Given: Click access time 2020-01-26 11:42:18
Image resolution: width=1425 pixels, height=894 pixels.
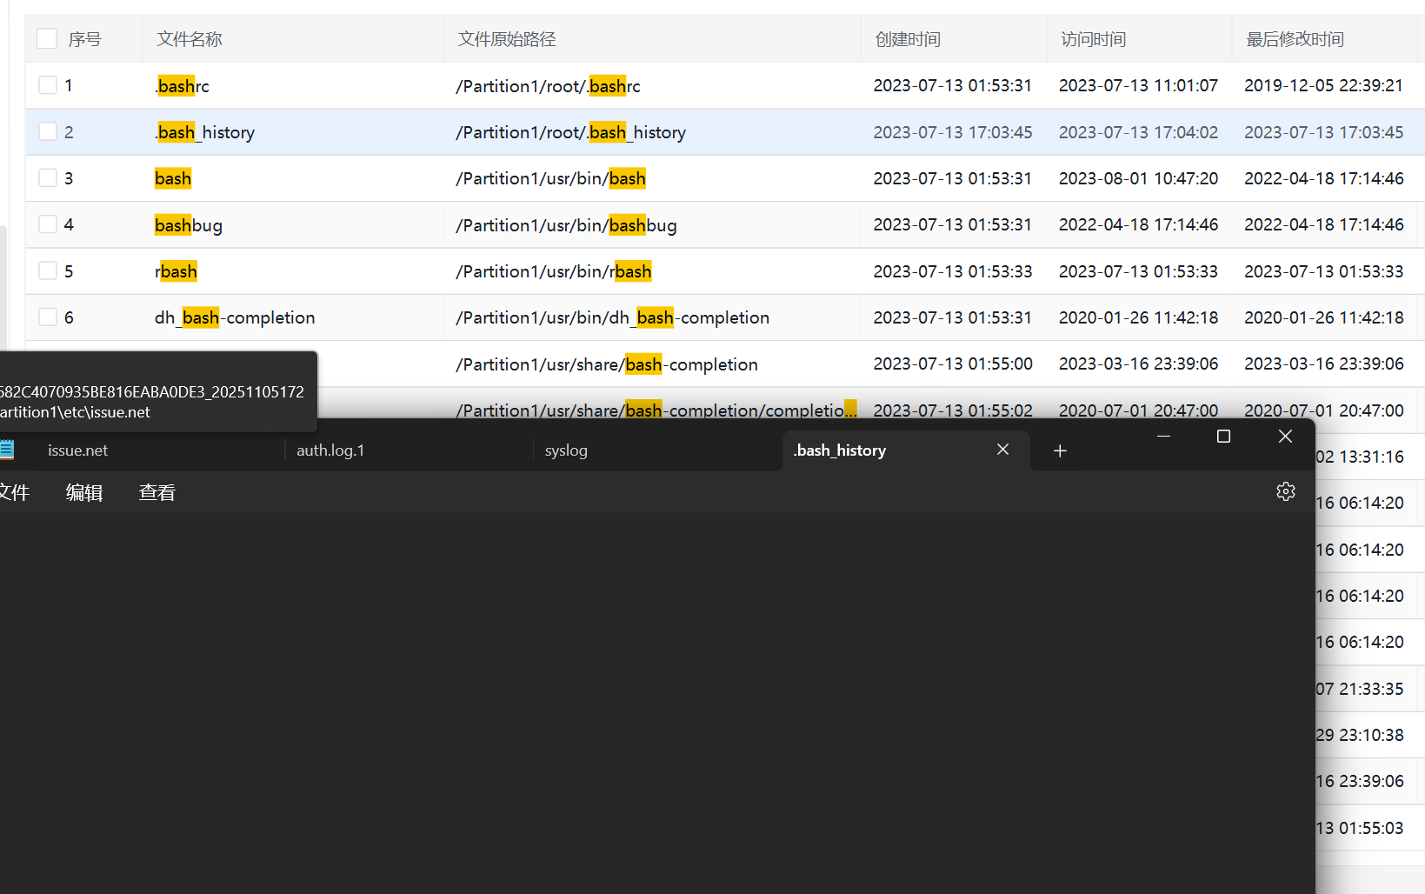Looking at the screenshot, I should (x=1138, y=317).
